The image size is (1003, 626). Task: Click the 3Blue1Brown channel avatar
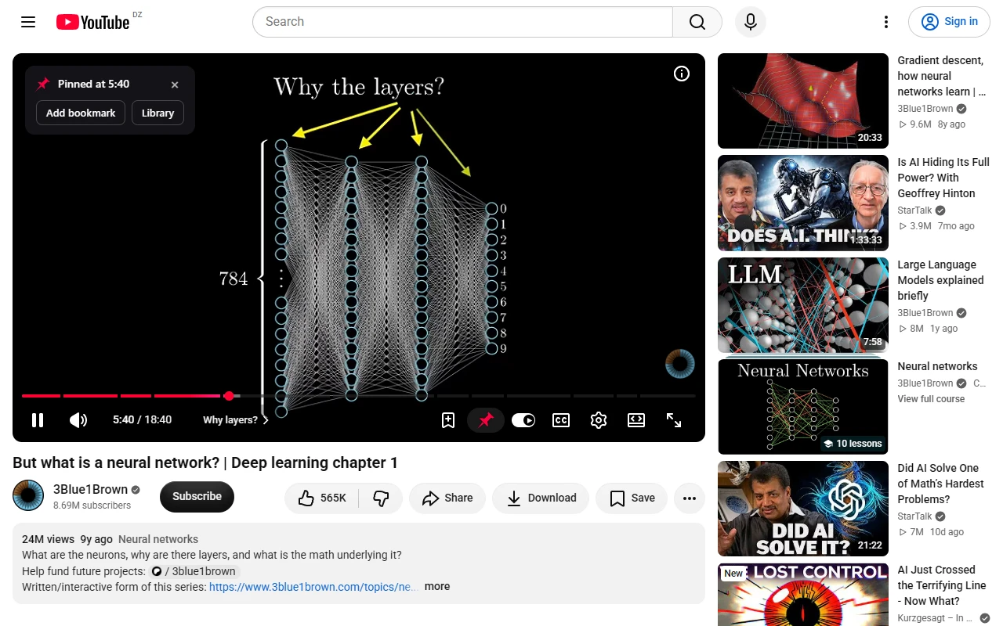28,495
